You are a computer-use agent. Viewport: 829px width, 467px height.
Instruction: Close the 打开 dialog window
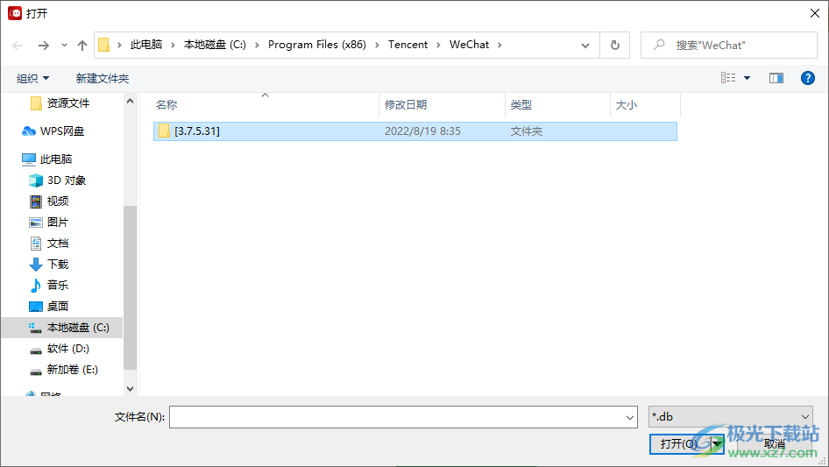tap(815, 13)
